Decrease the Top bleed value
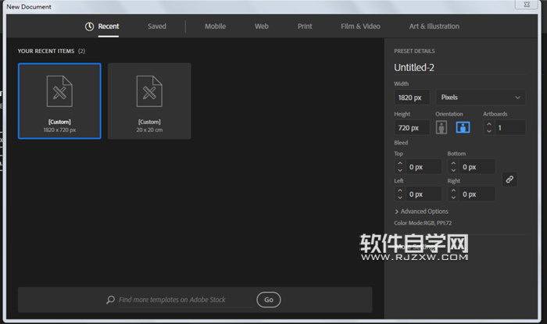Image resolution: width=547 pixels, height=324 pixels. pos(400,170)
